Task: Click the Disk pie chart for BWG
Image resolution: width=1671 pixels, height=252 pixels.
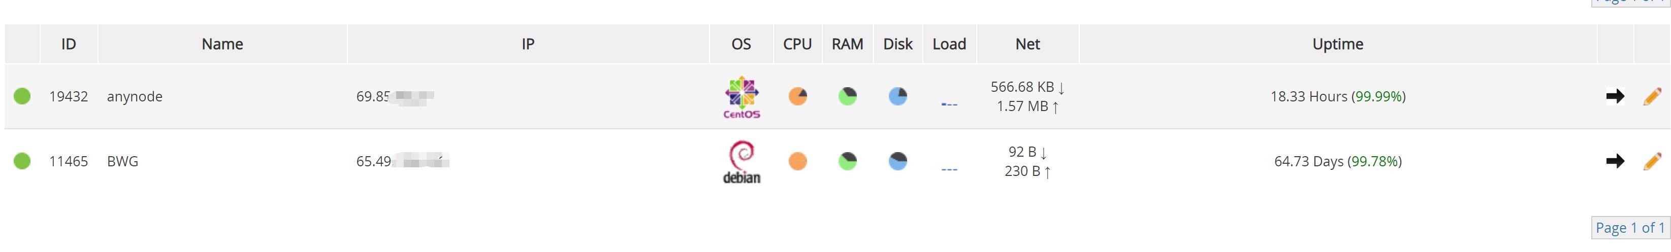Action: 898,161
